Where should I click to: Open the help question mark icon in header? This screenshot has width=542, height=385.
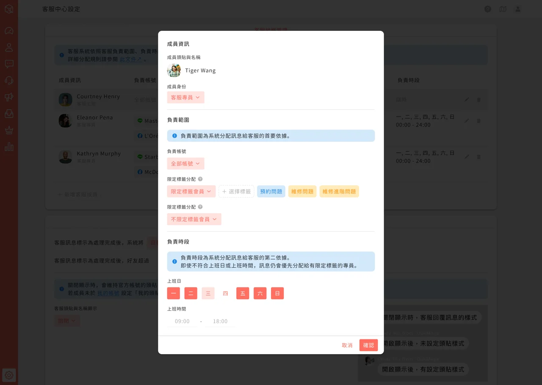(x=488, y=9)
